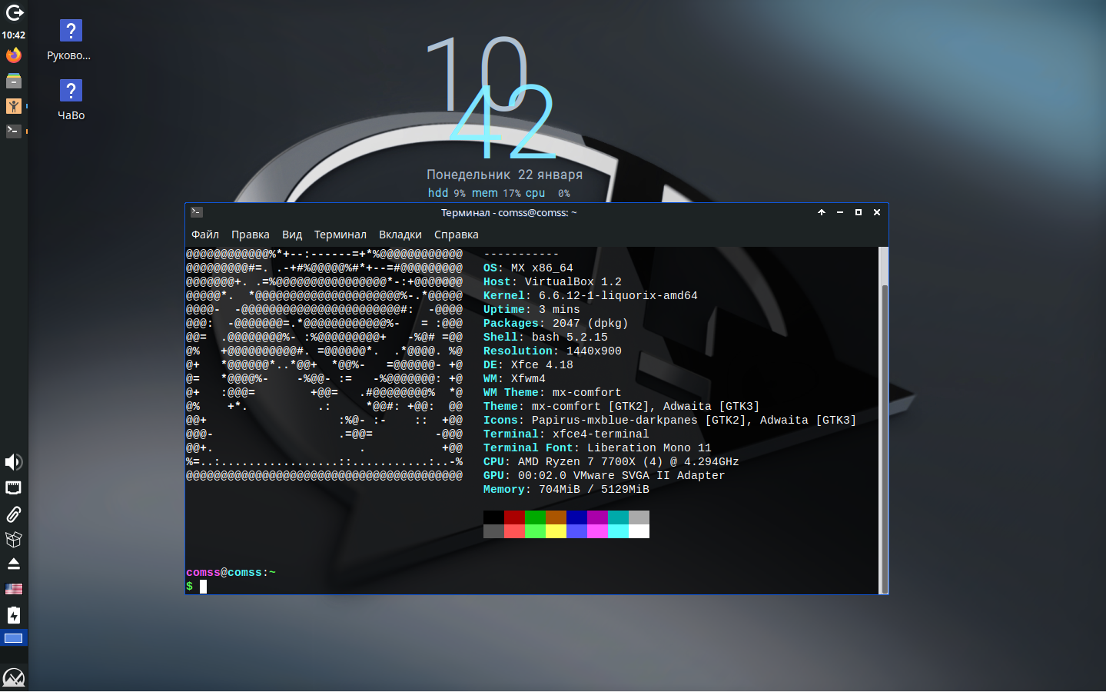1106x692 pixels.
Task: Select the workspace pager in the panel
Action: tap(14, 638)
